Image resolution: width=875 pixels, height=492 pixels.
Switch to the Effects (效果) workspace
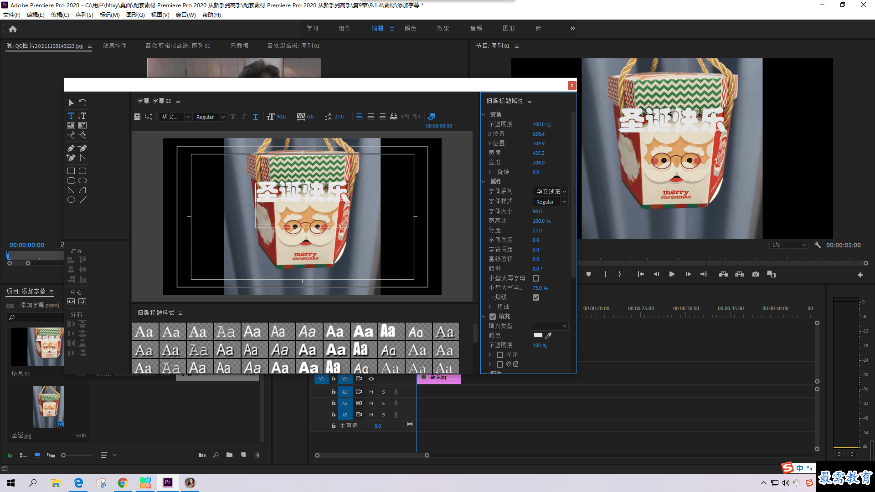[x=443, y=28]
